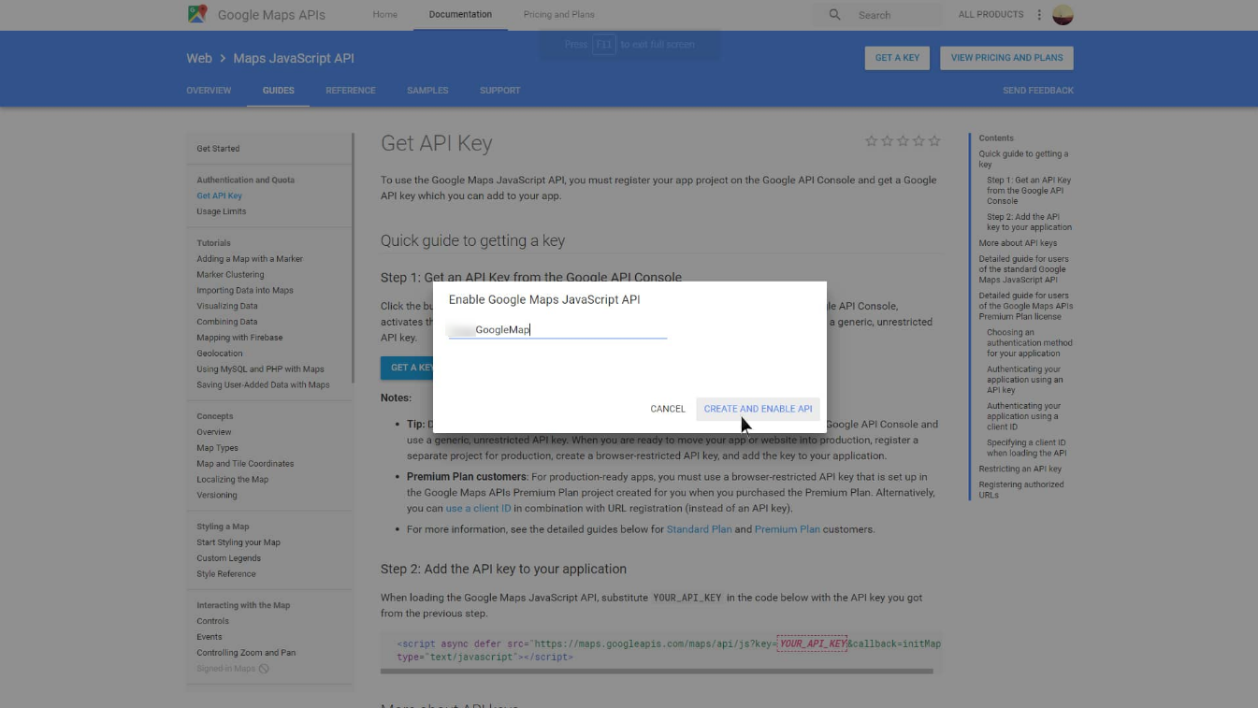Jump to Quick guide to getting a key

tap(1023, 159)
